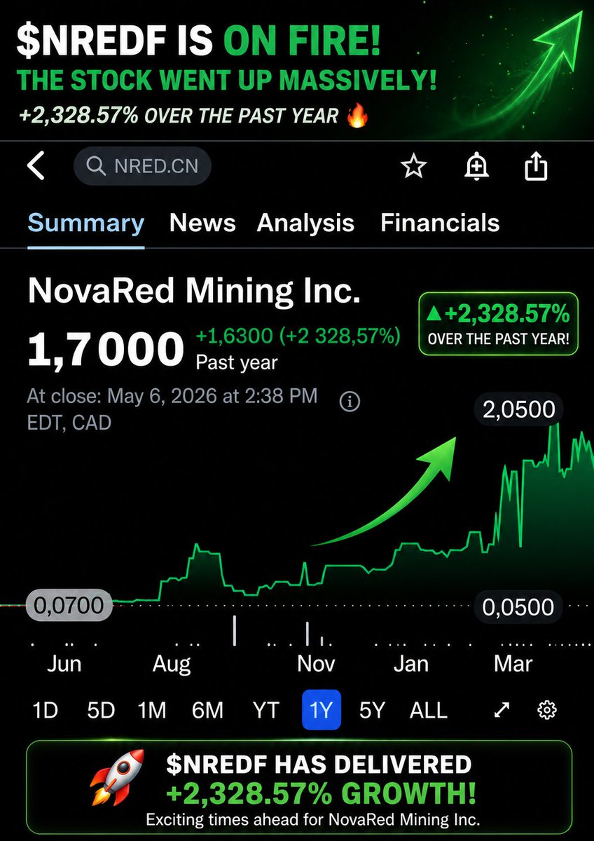Click the Jun label on chart axis
The height and width of the screenshot is (841, 594).
[x=64, y=663]
